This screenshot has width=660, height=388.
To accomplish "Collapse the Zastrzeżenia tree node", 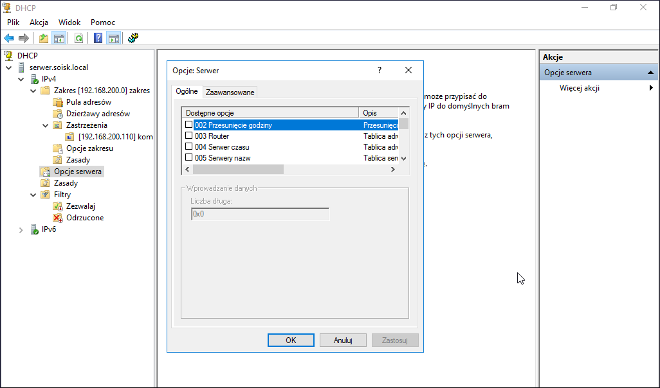I will coord(46,125).
